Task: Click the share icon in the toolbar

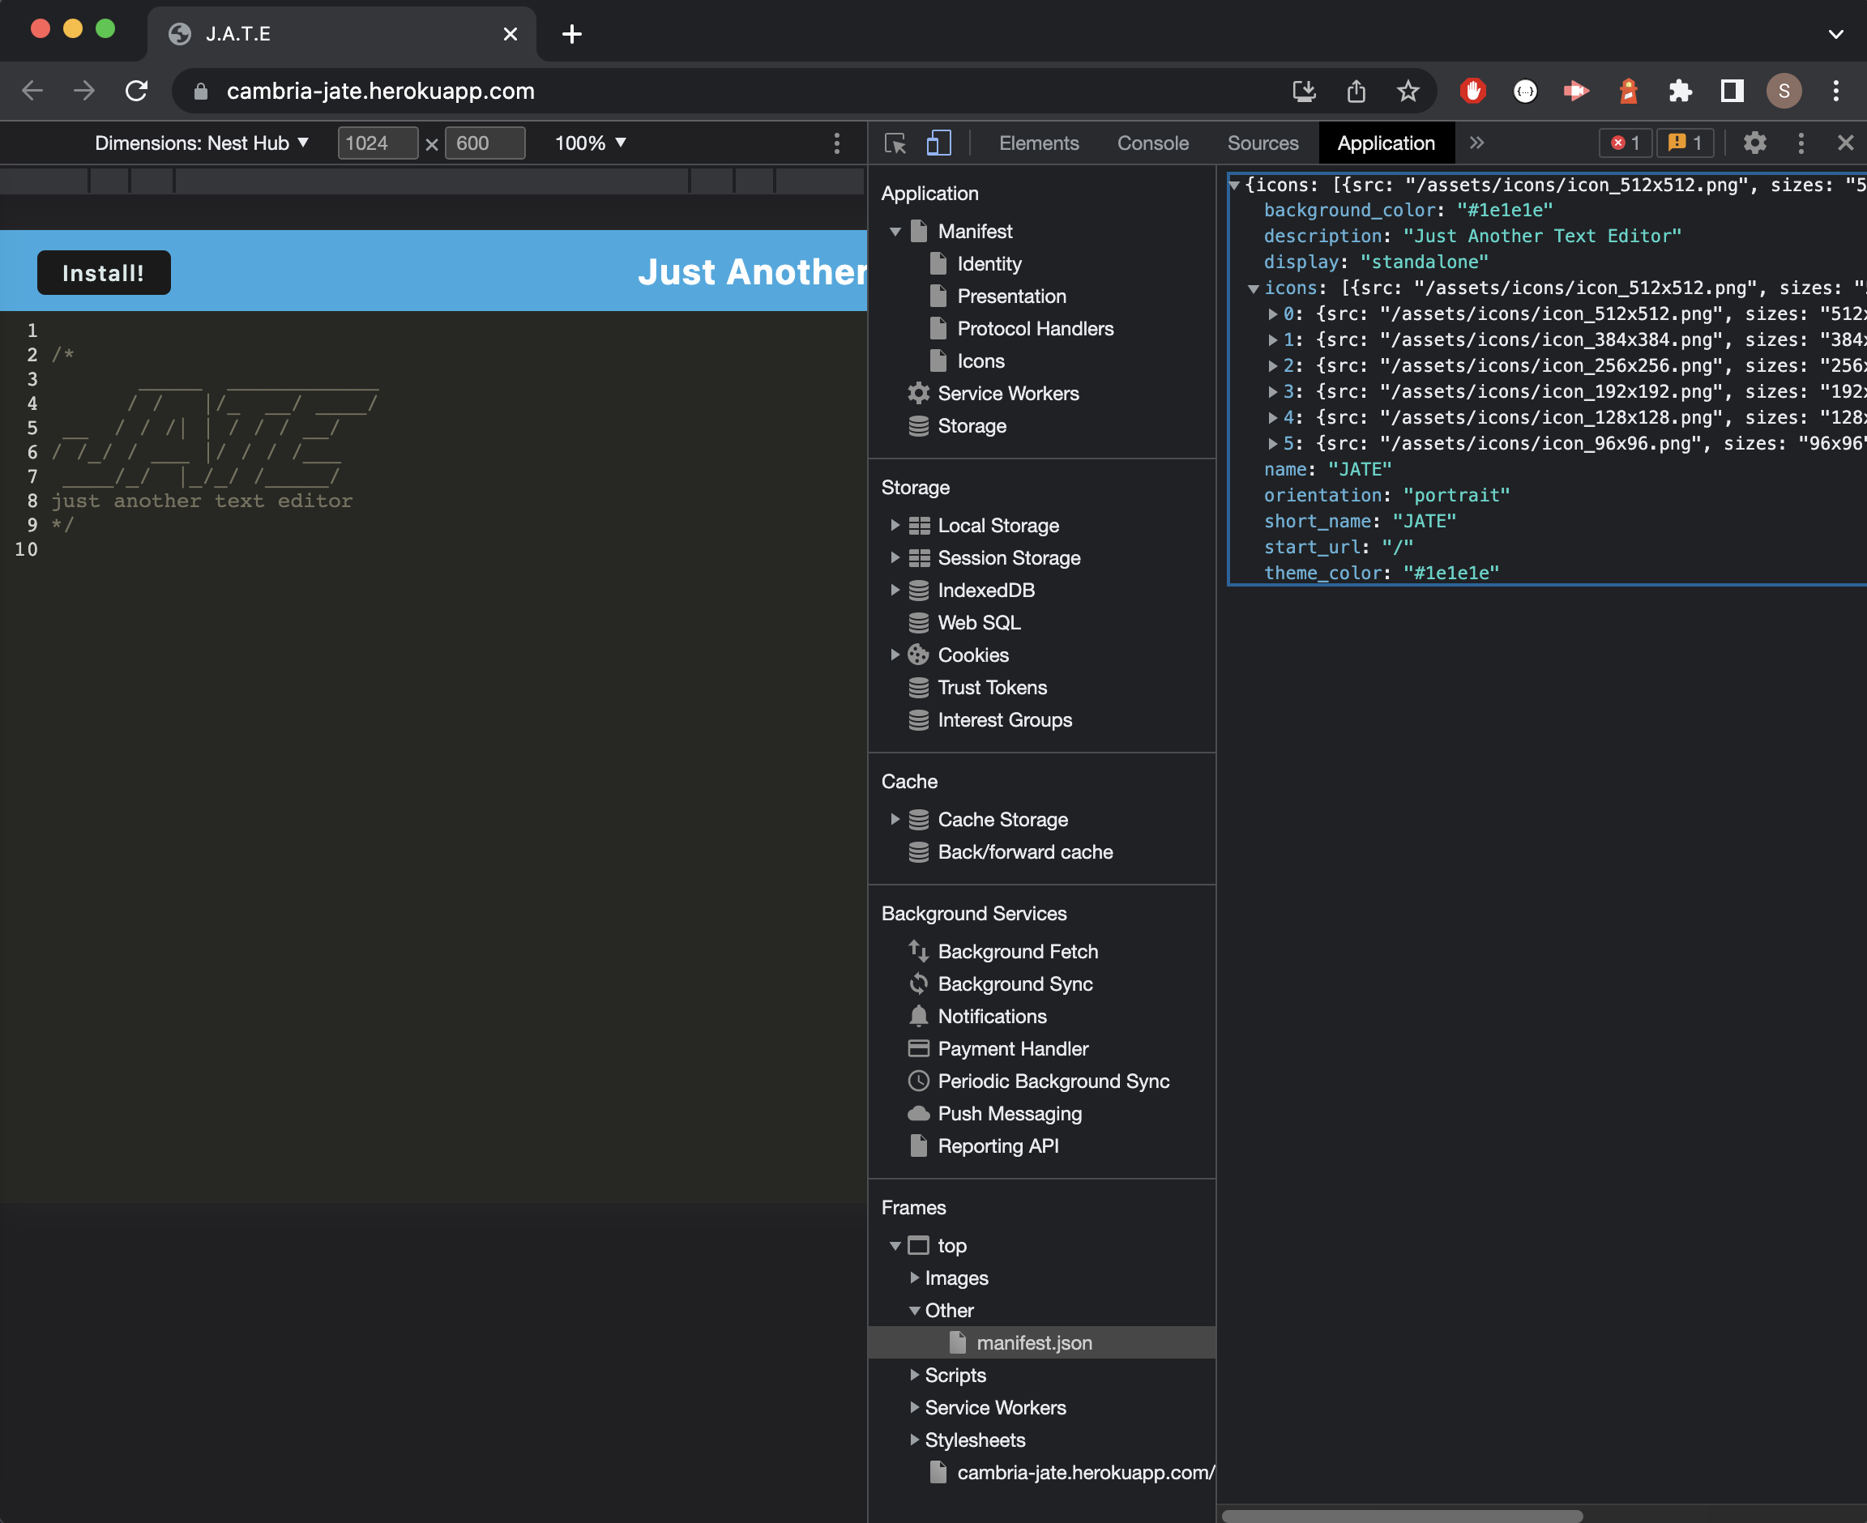Action: click(x=1356, y=91)
